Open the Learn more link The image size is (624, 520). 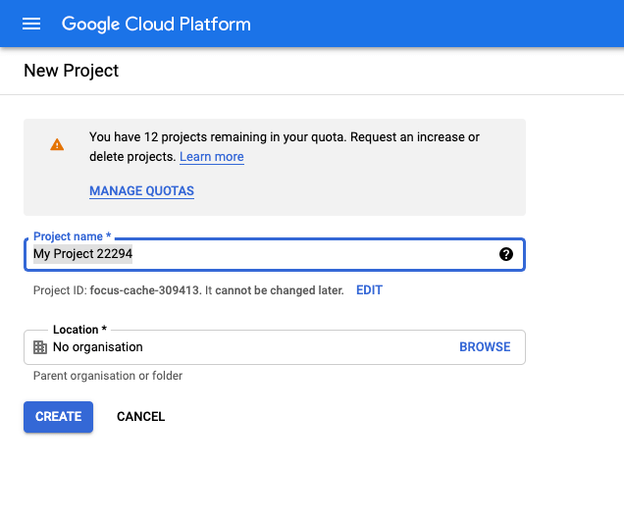212,157
